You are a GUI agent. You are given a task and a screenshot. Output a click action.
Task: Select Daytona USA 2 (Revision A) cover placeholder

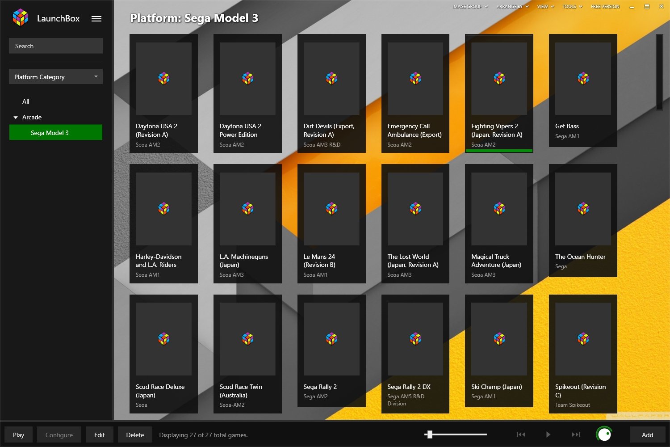[163, 79]
